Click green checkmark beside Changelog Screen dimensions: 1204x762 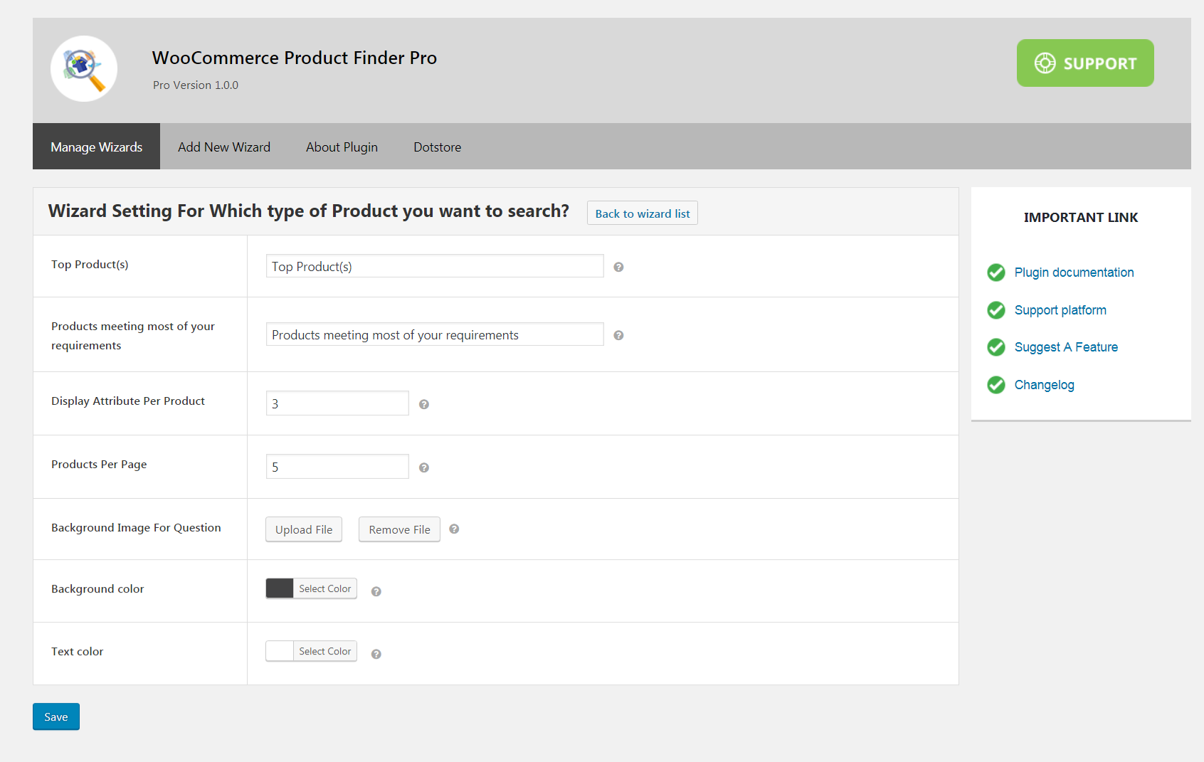(996, 385)
